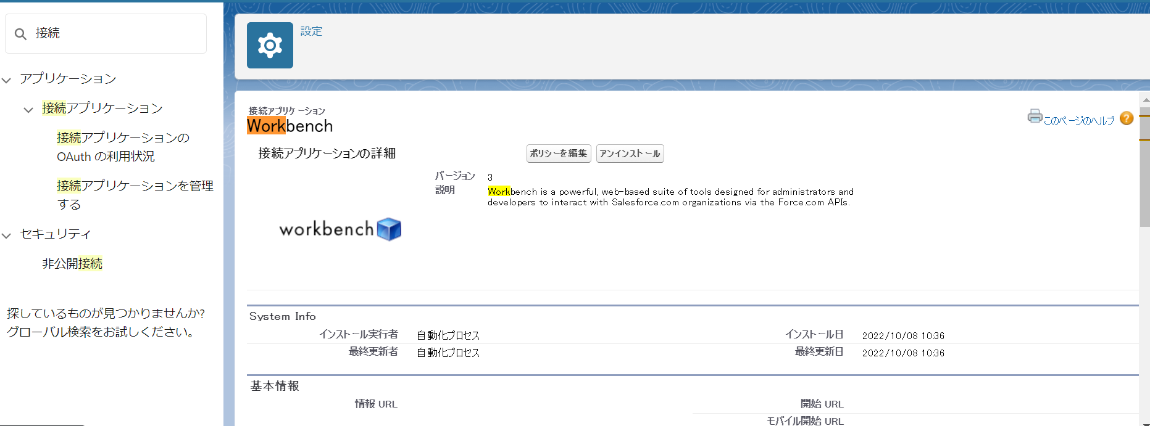
Task: Click the System Info section heading
Action: pos(283,316)
